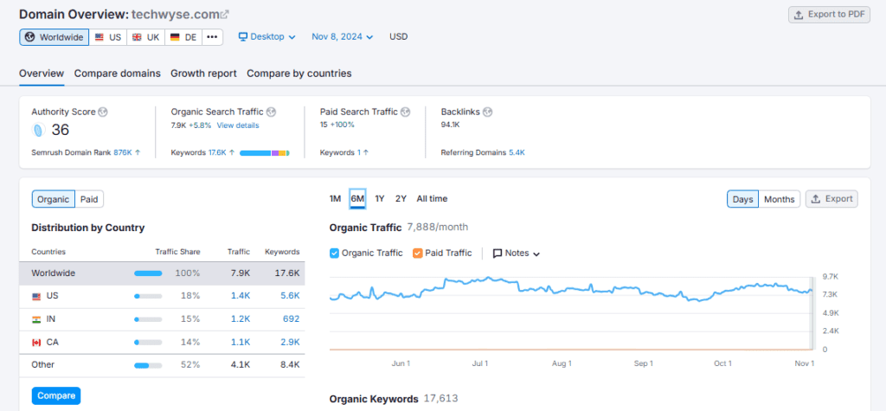
Task: Click the three-dots more countries button
Action: (213, 37)
